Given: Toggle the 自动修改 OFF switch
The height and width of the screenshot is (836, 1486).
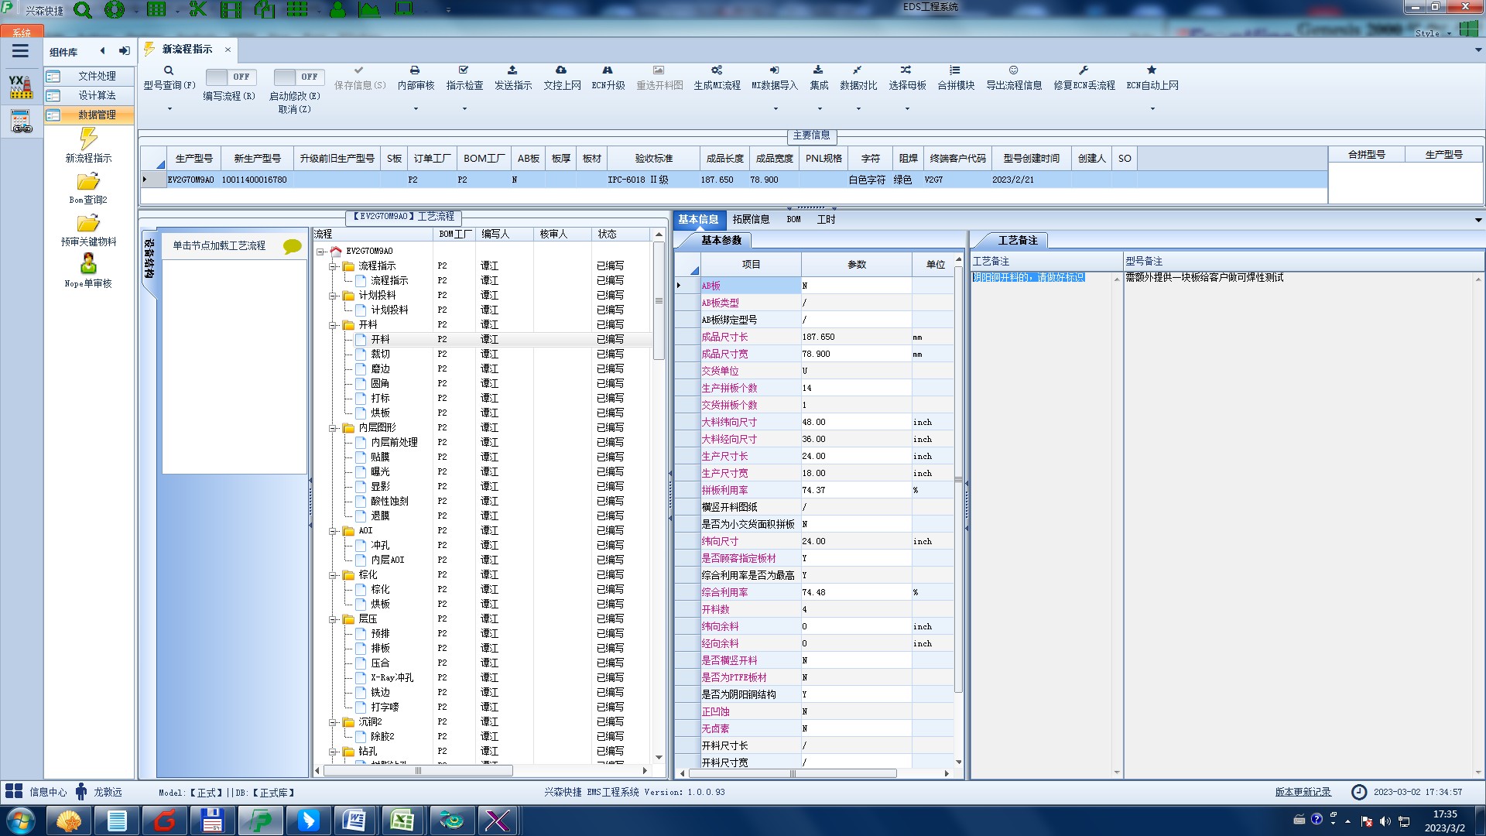Looking at the screenshot, I should point(297,77).
